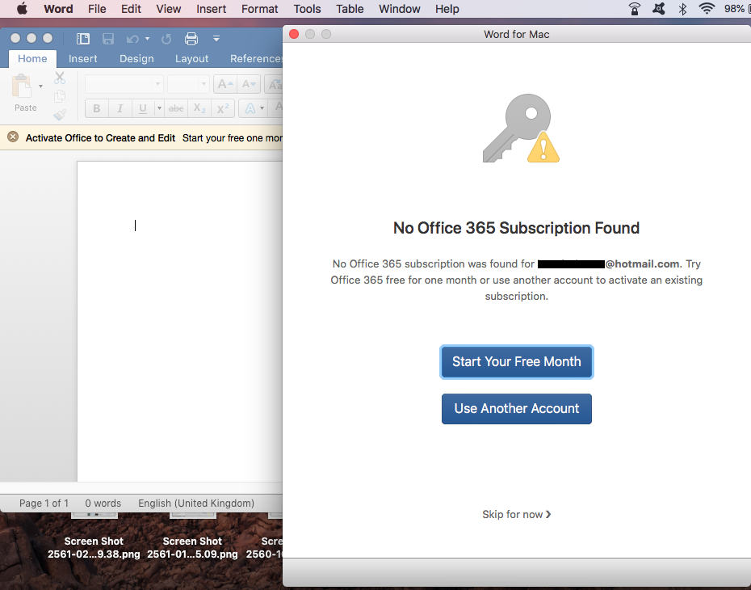Click the Format Painter brush icon
Viewport: 751px width, 590px height.
coord(60,115)
